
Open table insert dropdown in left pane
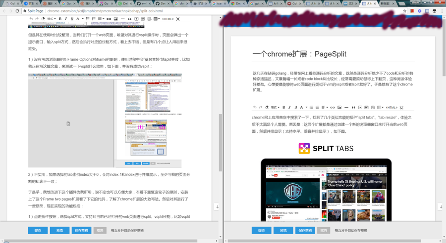click(x=157, y=19)
